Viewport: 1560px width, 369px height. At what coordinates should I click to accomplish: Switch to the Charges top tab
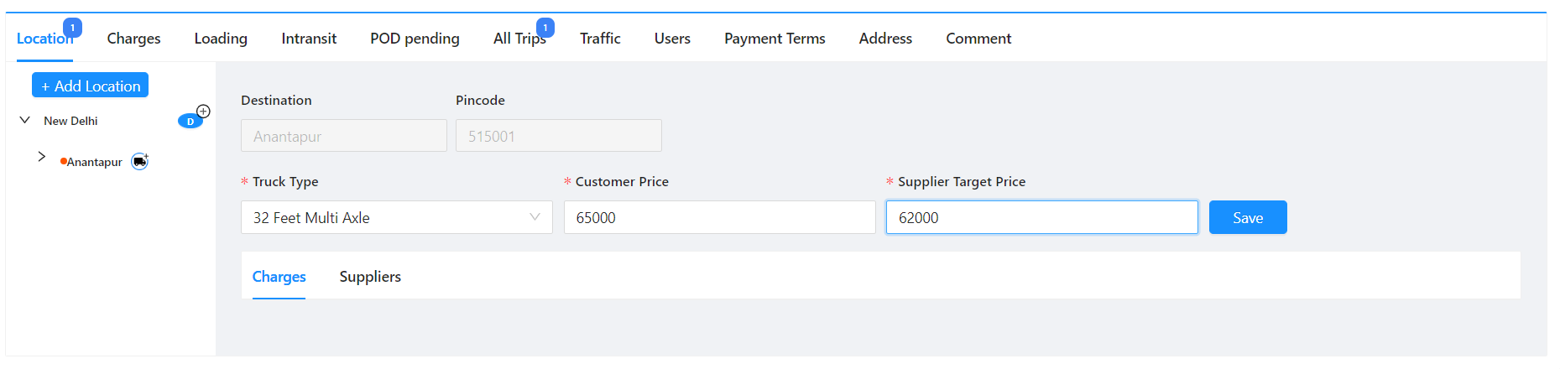coord(133,39)
